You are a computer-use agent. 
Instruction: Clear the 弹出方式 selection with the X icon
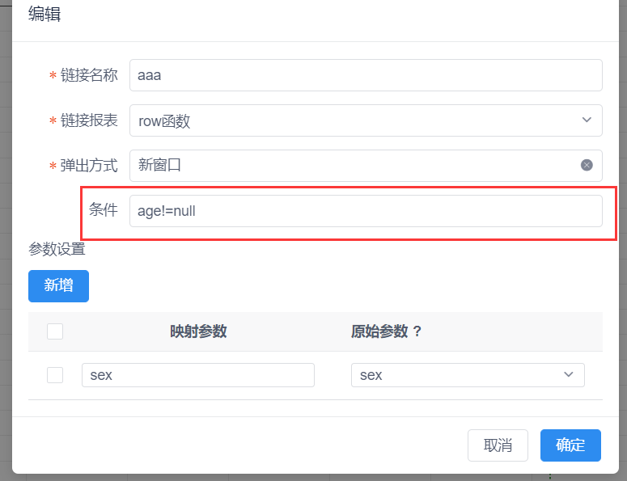click(x=587, y=165)
